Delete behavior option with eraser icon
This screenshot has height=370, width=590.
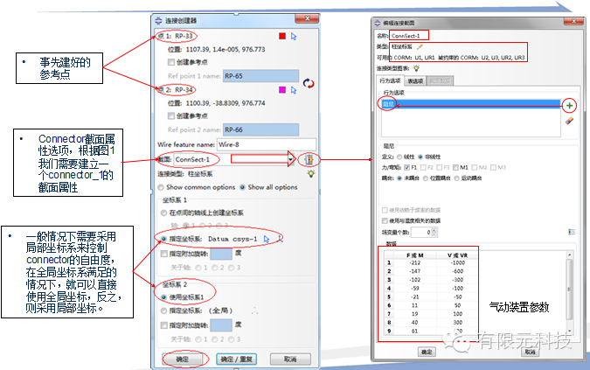click(x=570, y=121)
